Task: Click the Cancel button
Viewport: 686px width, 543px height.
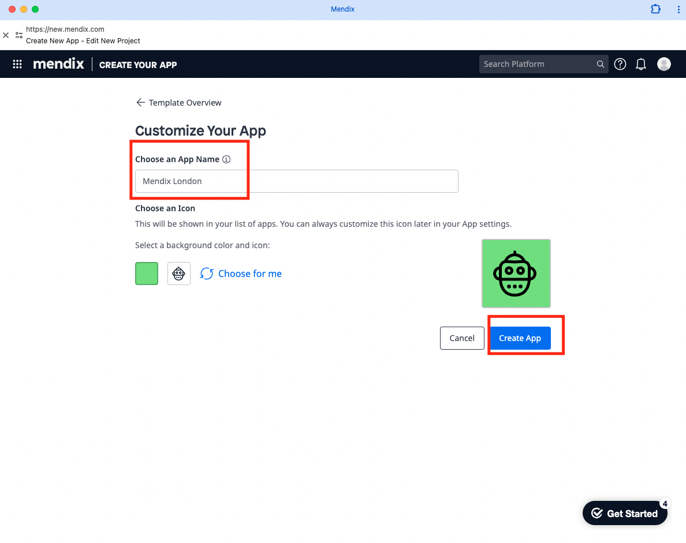Action: (x=462, y=338)
